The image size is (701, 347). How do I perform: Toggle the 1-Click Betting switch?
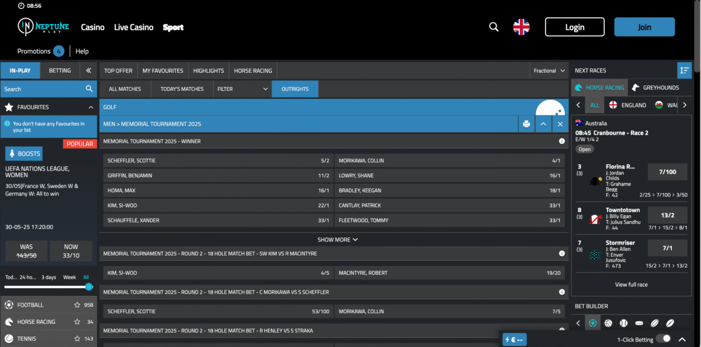[x=663, y=339]
